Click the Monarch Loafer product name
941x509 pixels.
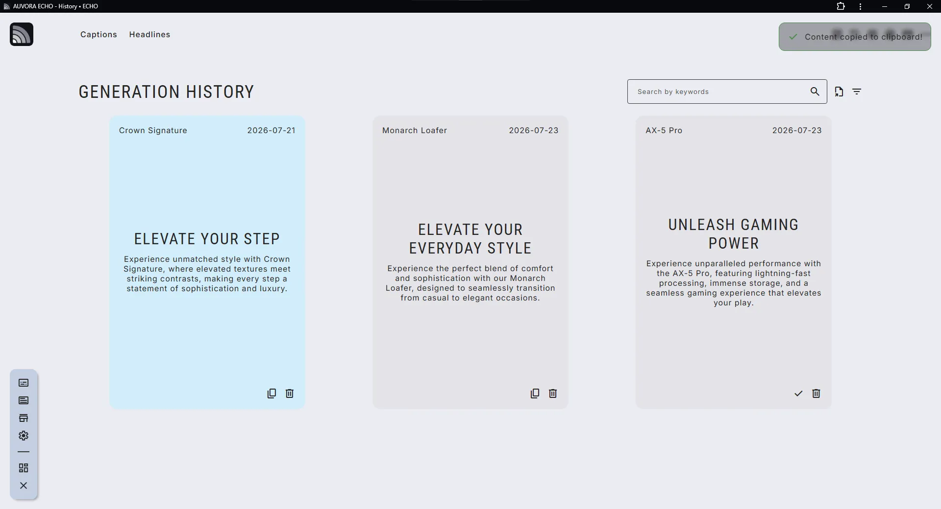pos(415,130)
